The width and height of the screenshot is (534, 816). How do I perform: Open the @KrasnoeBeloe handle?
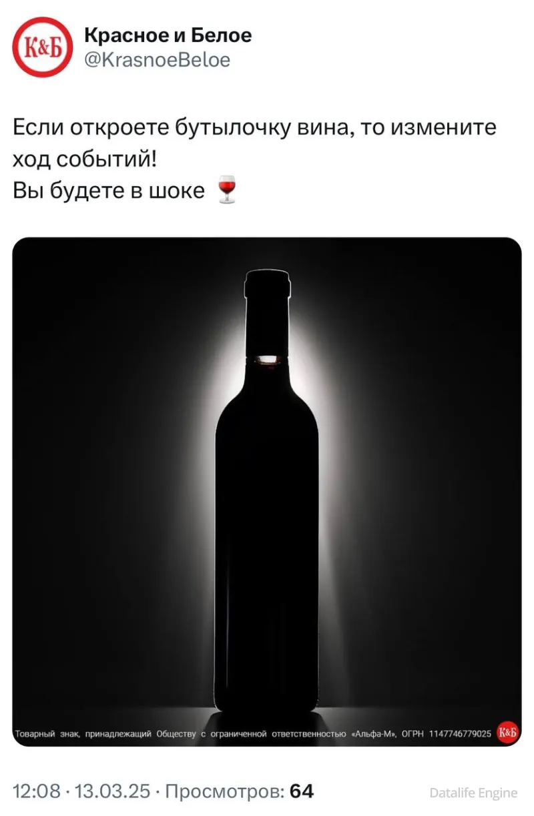pos(157,61)
